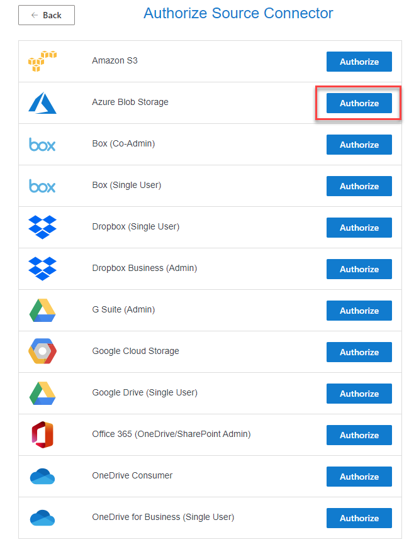Image resolution: width=409 pixels, height=547 pixels.
Task: Authorize the Amazon S3 connector
Action: 359,62
